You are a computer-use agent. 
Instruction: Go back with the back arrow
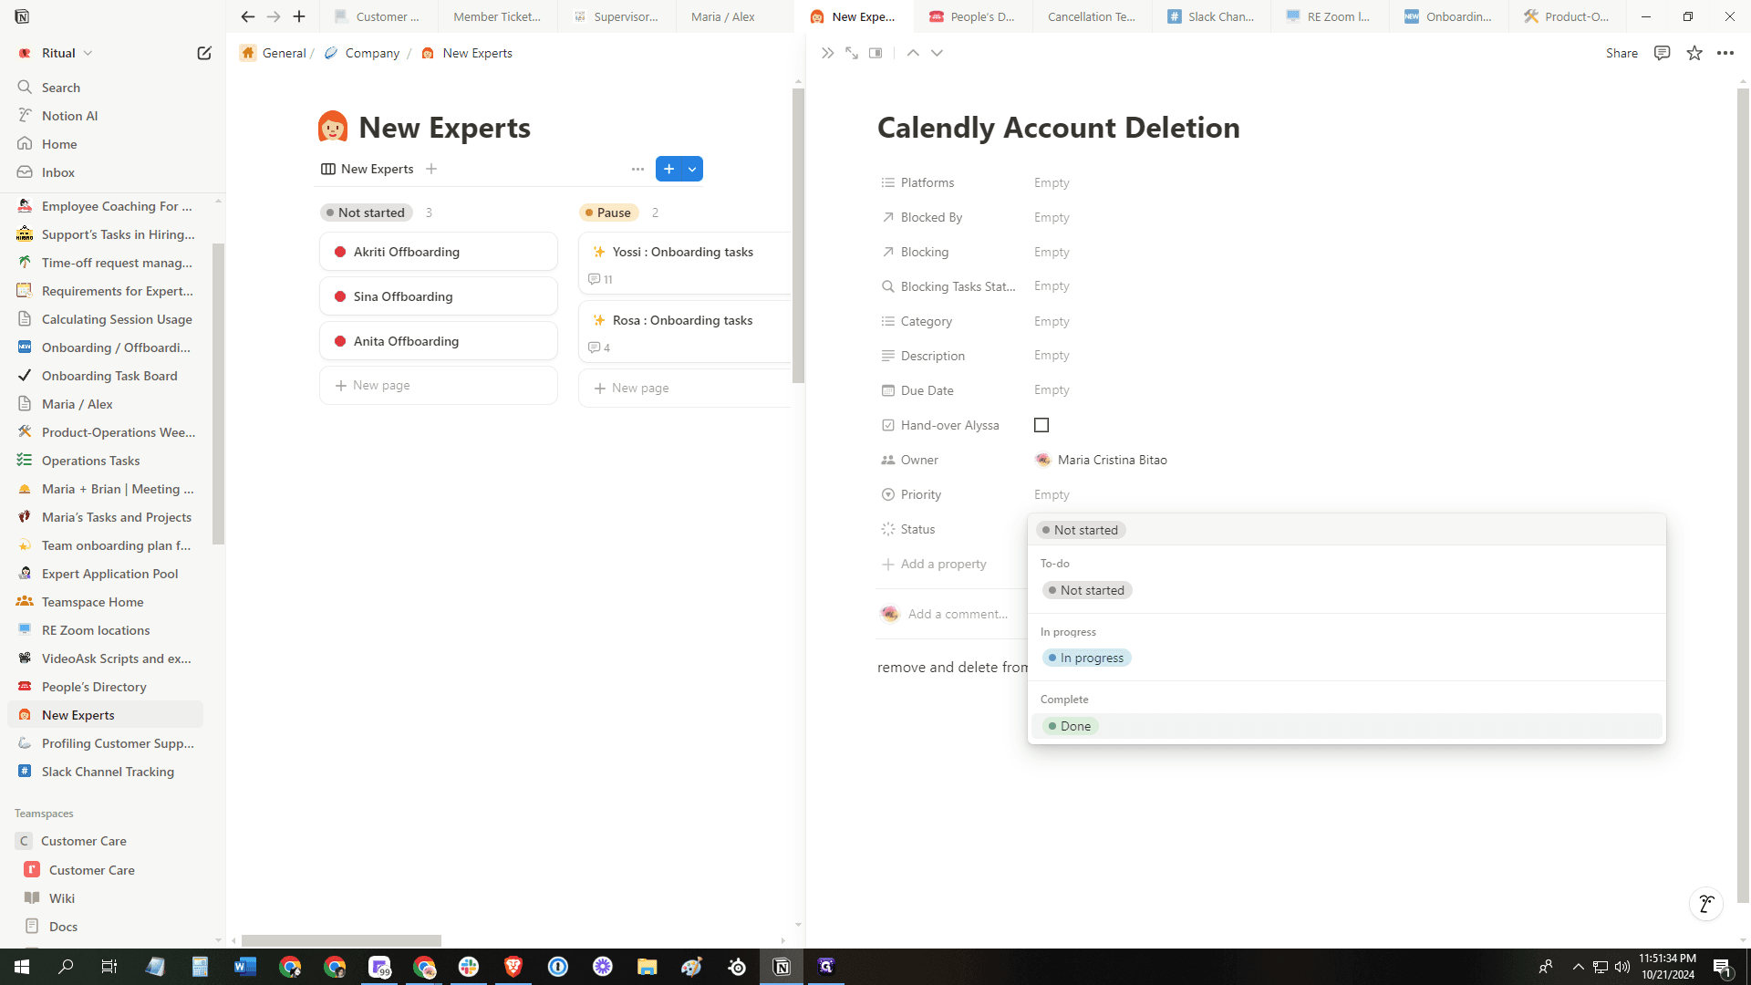tap(248, 16)
